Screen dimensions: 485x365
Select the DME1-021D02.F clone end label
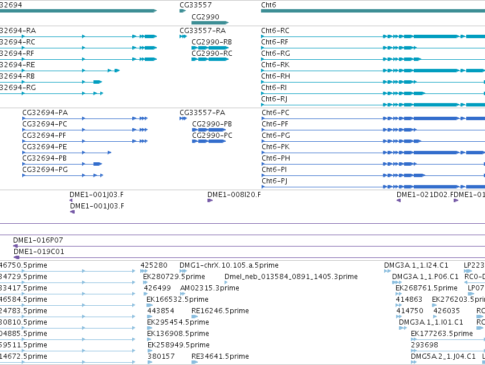(425, 195)
